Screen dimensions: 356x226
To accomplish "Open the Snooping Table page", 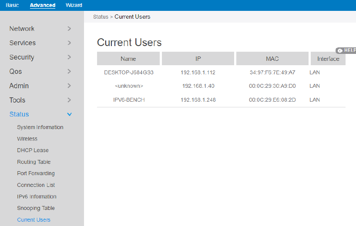I will 36,208.
